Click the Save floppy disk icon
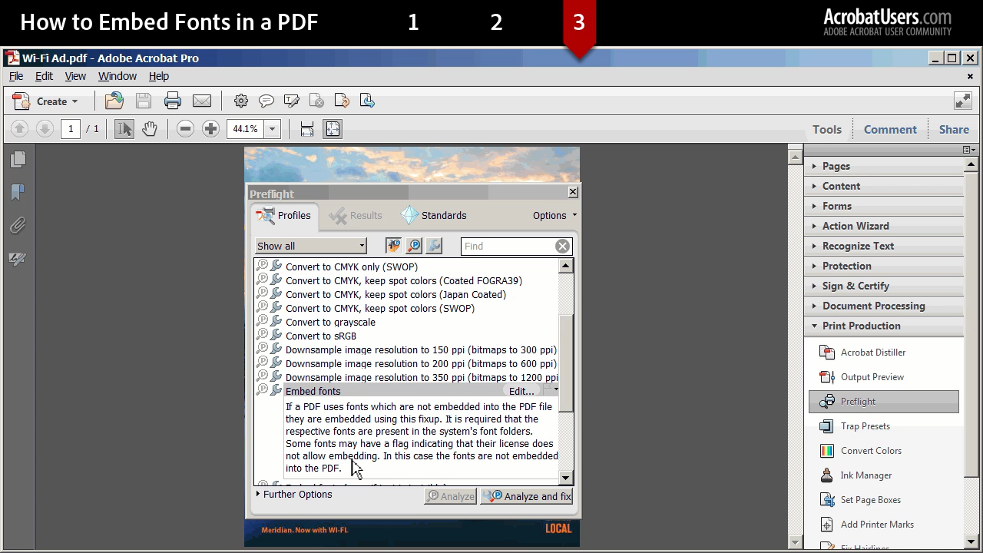Screen dimensions: 983x553 144,101
